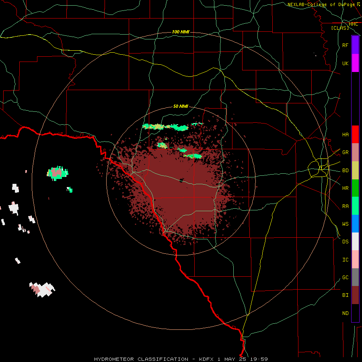The height and width of the screenshot is (362, 362).
Task: Click the KDFX radar site identifier
Action: click(207, 359)
